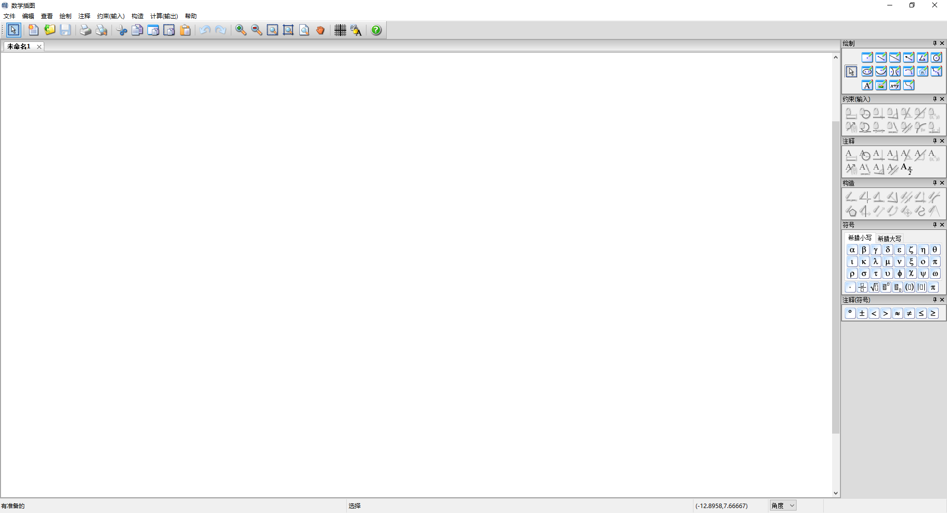Open the 计算(输出) menu
Screen dimensions: 947x513
point(164,16)
